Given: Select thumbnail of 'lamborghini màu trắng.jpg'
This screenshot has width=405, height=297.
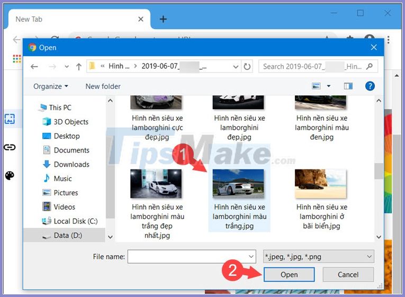Looking at the screenshot, I should point(238,184).
